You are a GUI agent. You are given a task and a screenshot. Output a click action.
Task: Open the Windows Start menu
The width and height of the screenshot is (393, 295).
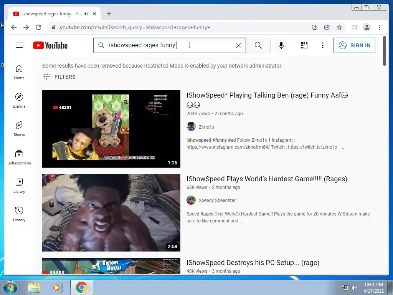(x=10, y=287)
